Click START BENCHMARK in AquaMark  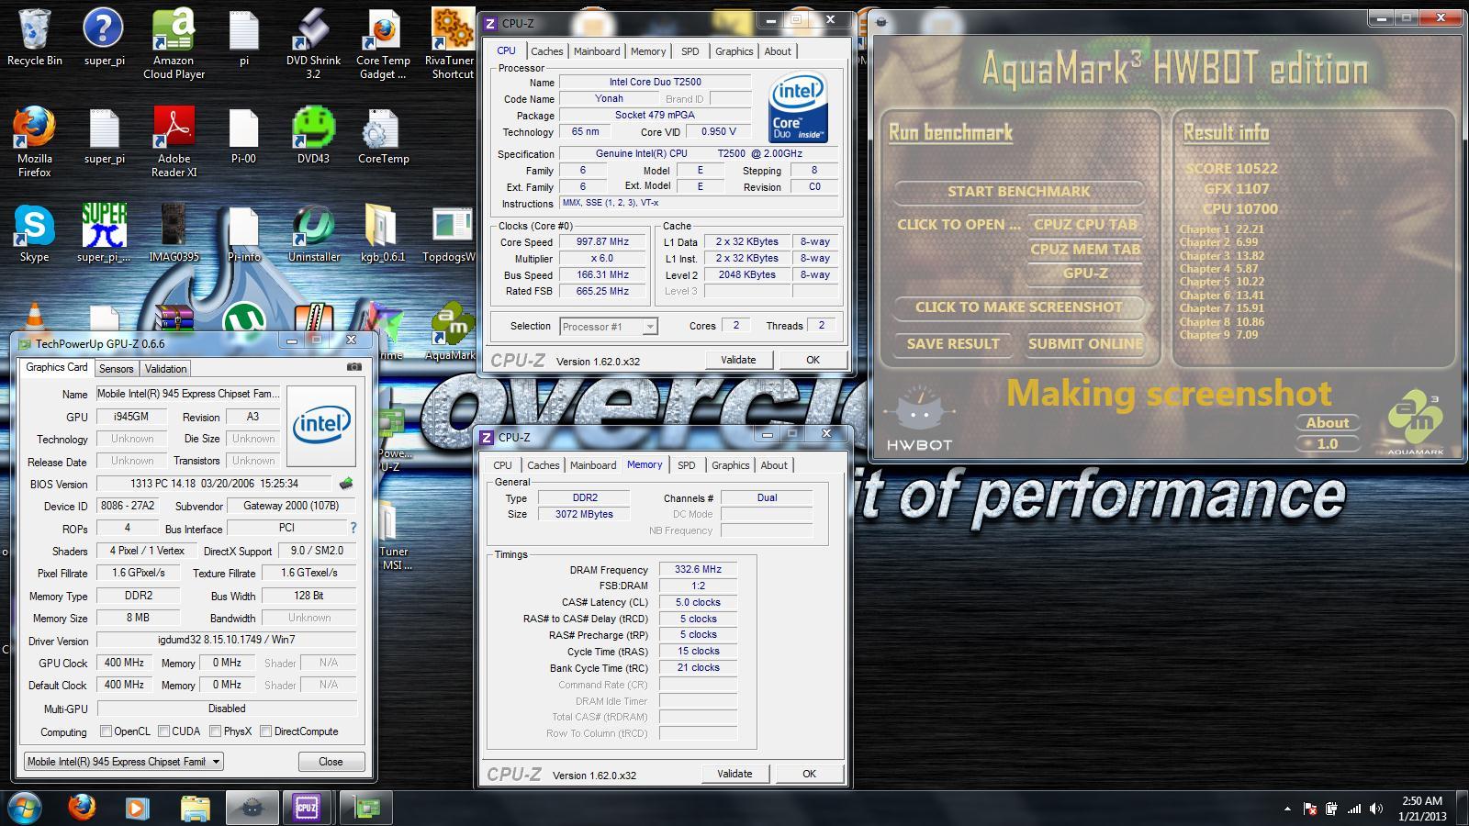(1019, 192)
